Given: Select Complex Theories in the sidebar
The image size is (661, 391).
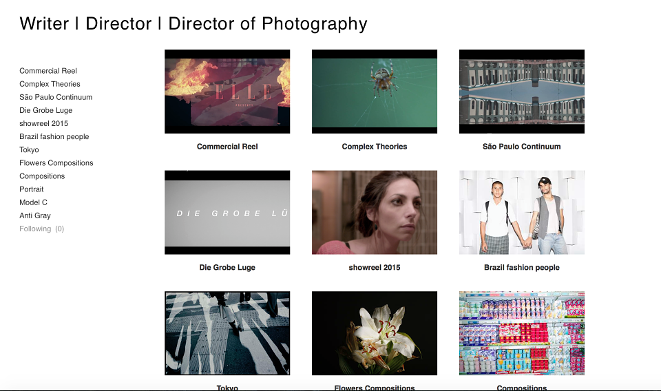Looking at the screenshot, I should coord(50,84).
